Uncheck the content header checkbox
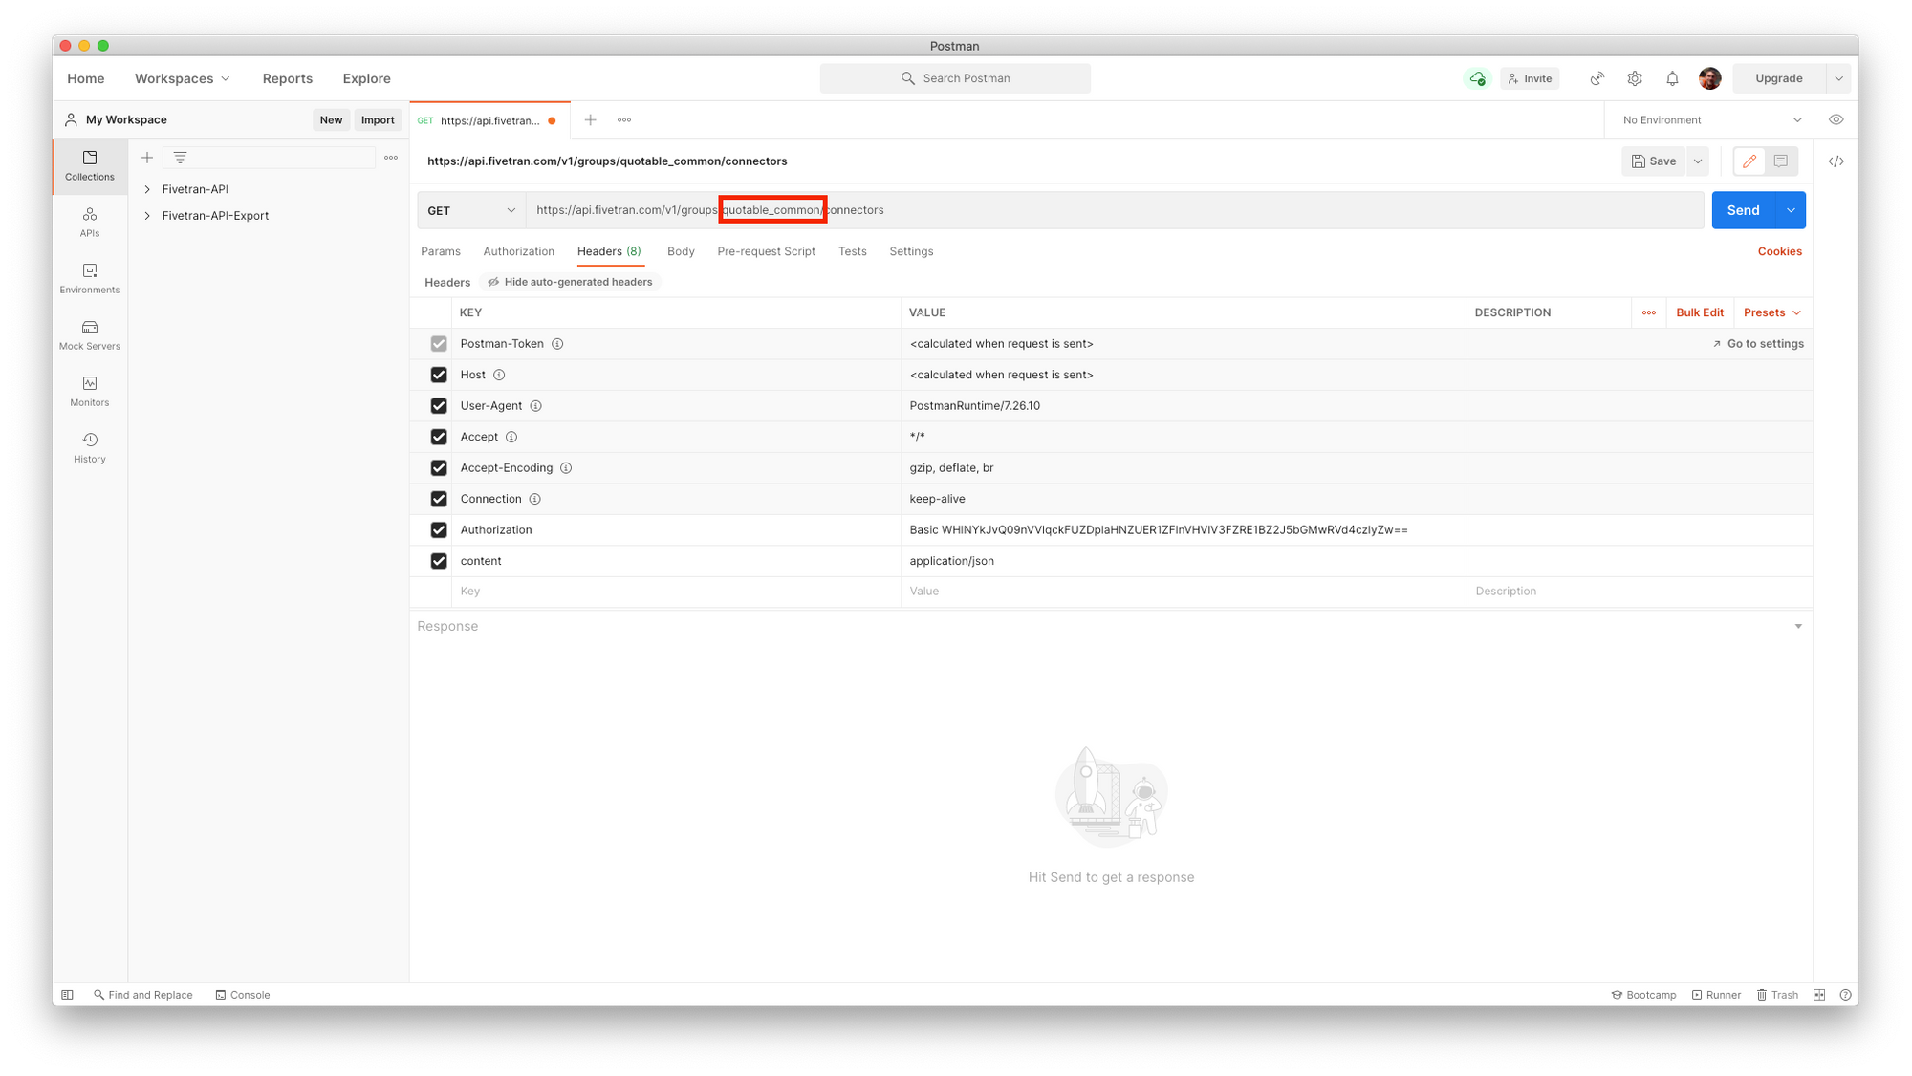 pos(439,561)
